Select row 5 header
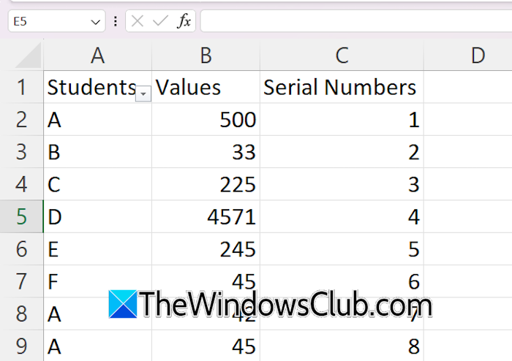 [x=21, y=216]
